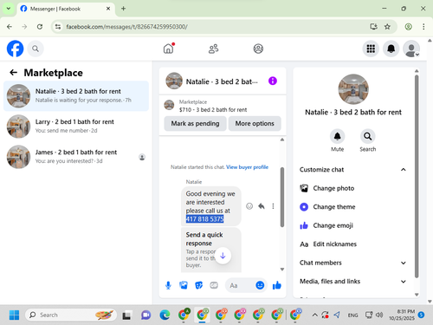The image size is (433, 325).
Task: Open Chrome three-dot menu
Action: point(423,27)
